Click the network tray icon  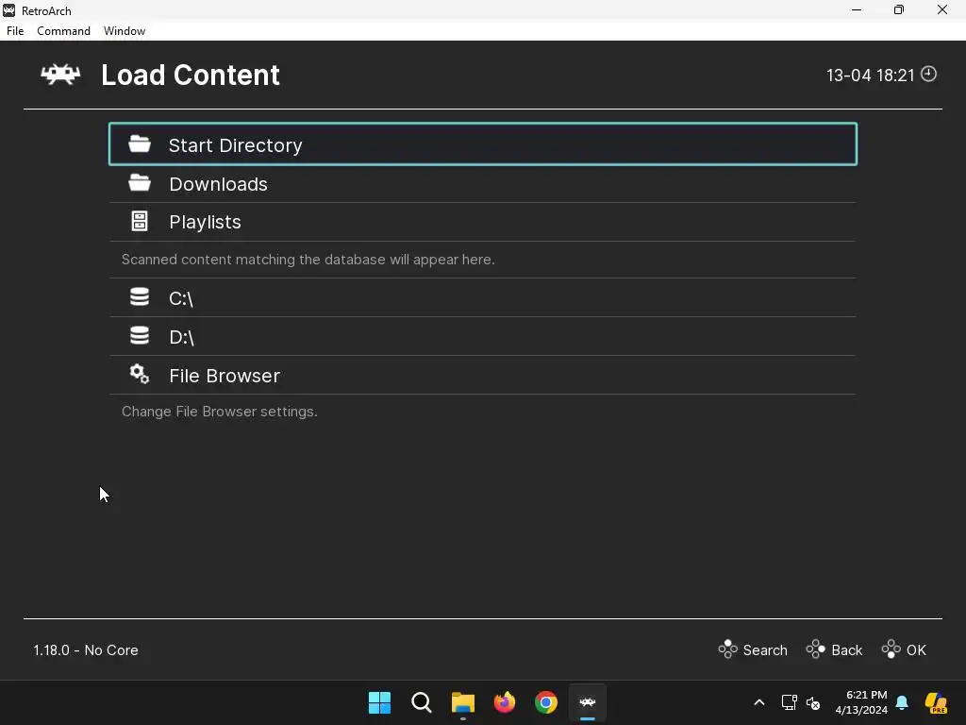click(790, 702)
